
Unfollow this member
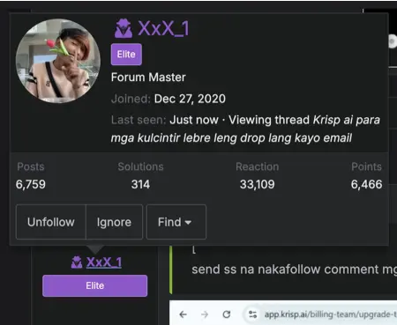point(51,222)
